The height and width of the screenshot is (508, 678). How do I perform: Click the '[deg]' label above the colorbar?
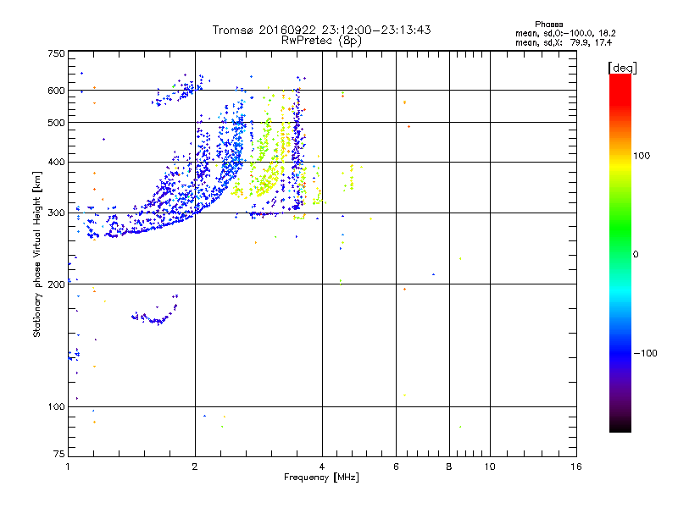pos(623,67)
